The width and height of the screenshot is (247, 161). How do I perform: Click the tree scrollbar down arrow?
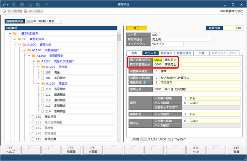tap(119, 140)
